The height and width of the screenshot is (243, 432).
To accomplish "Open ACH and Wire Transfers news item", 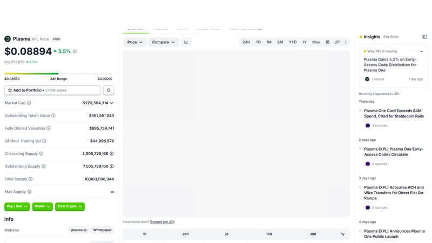I will pyautogui.click(x=394, y=193).
